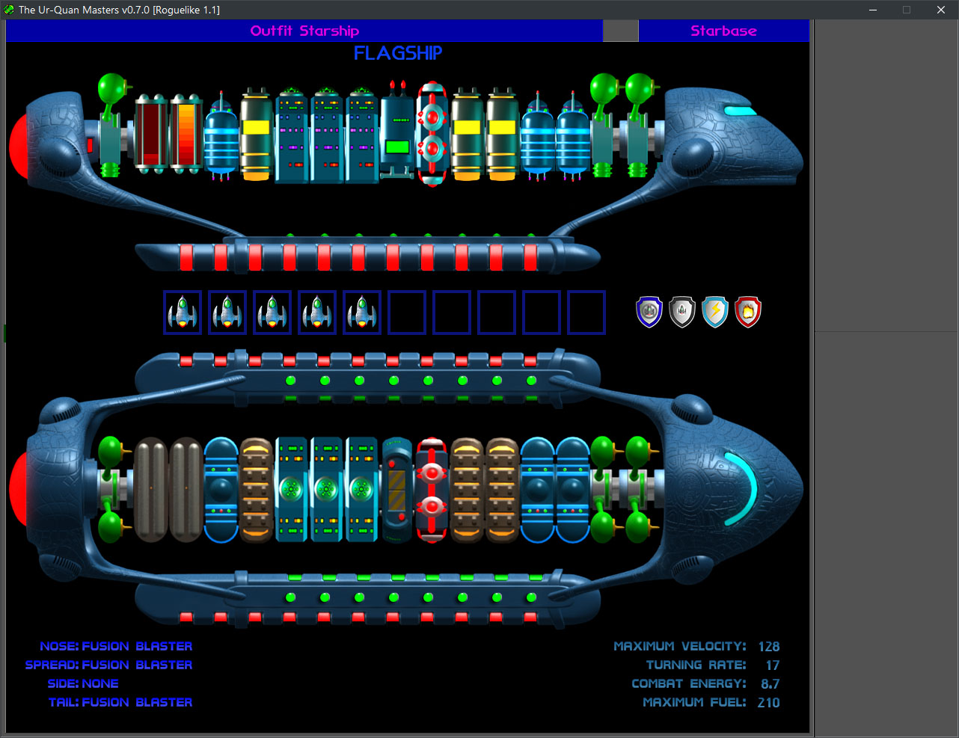Select the first gray fuel tank, top-down view
The height and width of the screenshot is (738, 959).
[151, 490]
